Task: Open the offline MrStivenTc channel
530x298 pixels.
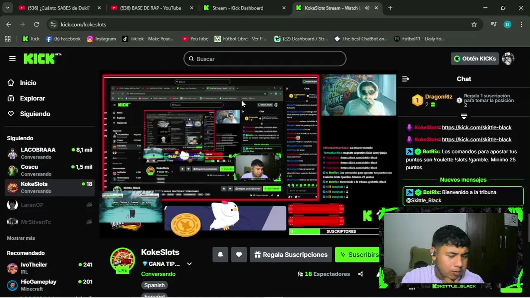Action: click(50, 222)
